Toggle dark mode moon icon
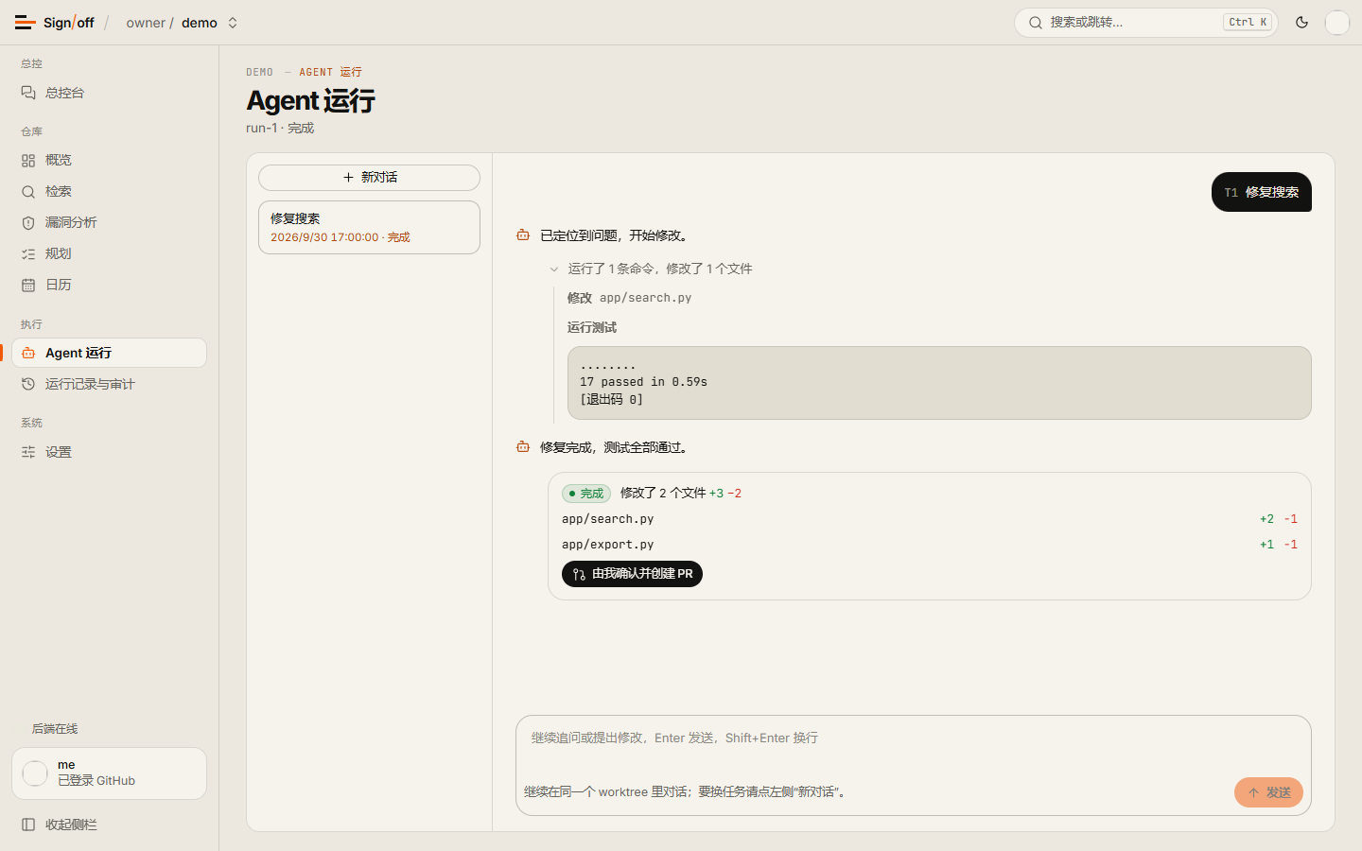Viewport: 1362px width, 851px height. [1301, 23]
